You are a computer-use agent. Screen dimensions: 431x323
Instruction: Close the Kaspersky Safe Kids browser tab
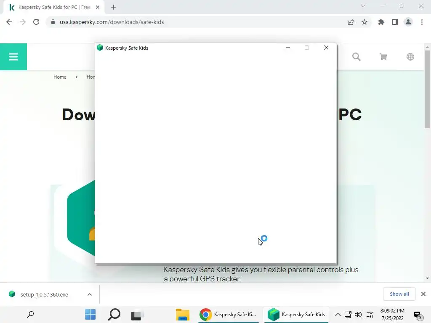[x=98, y=7]
